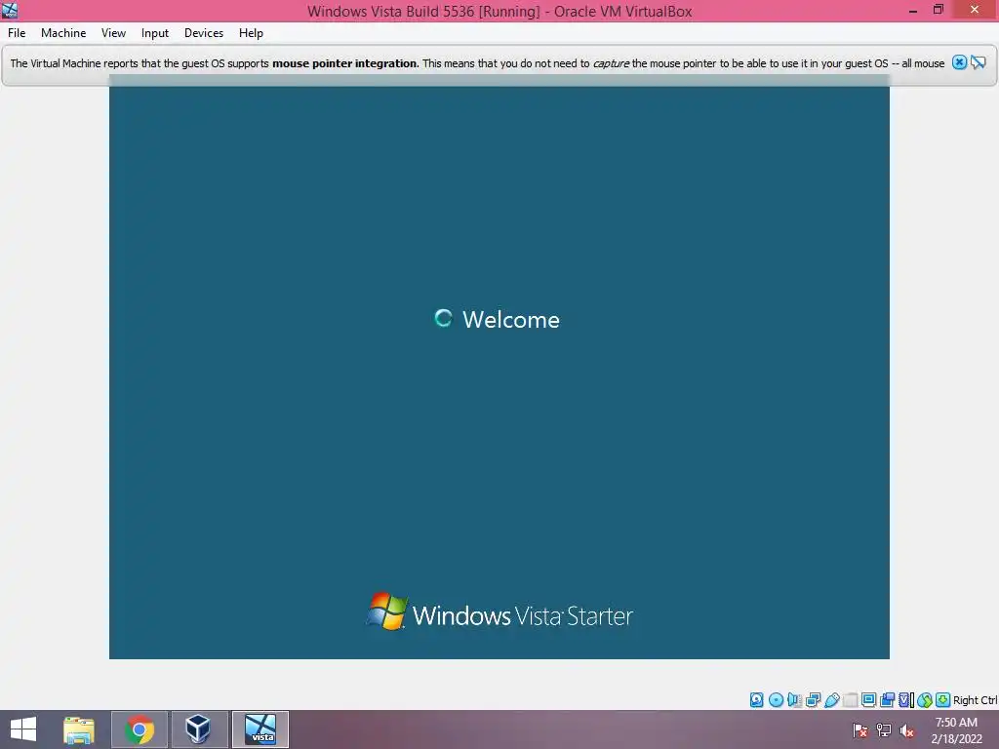
Task: Click the virtualization features V icon
Action: [905, 700]
